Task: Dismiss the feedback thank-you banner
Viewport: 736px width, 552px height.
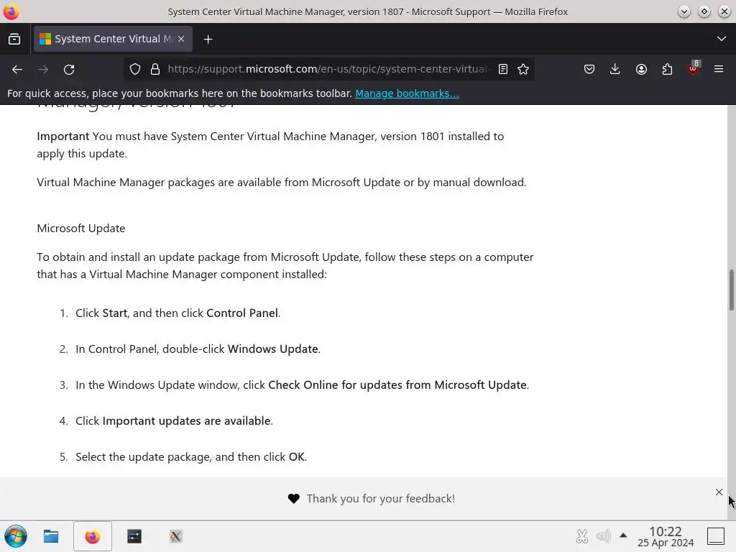Action: coord(719,492)
